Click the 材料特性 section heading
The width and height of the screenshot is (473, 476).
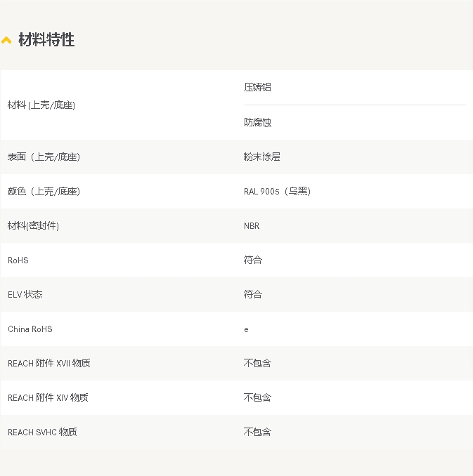(46, 40)
